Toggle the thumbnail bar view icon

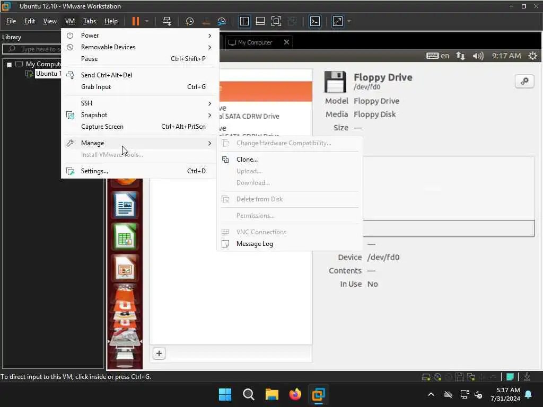click(260, 21)
